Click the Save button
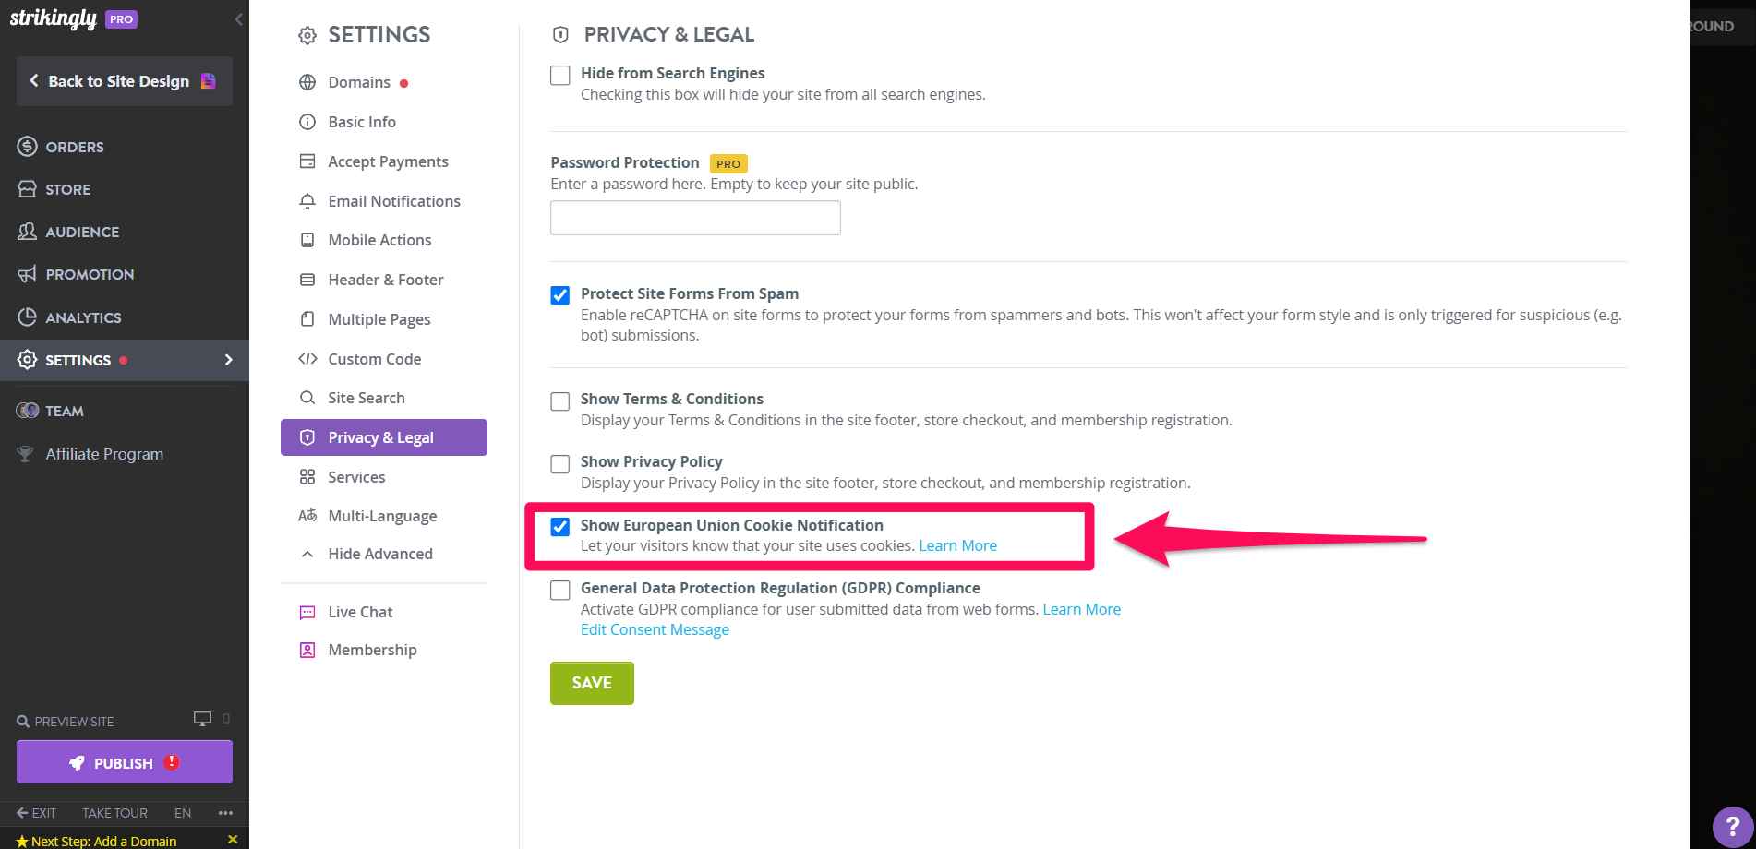Screen dimensions: 1756x849 pos(592,683)
